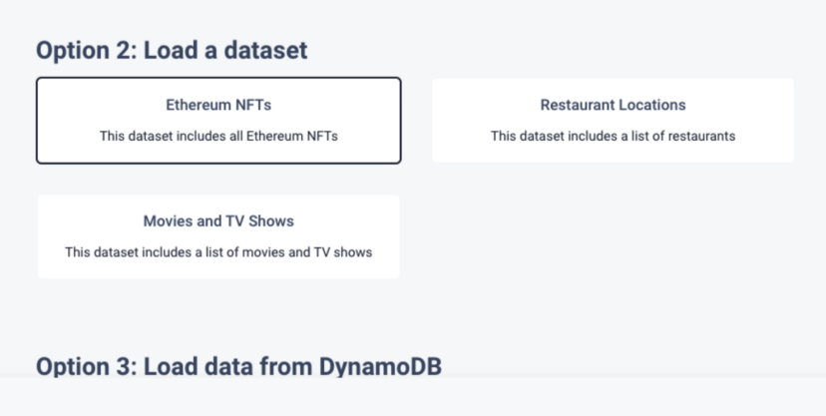
Task: Click the 'Movies and TV Shows' title
Action: 218,220
